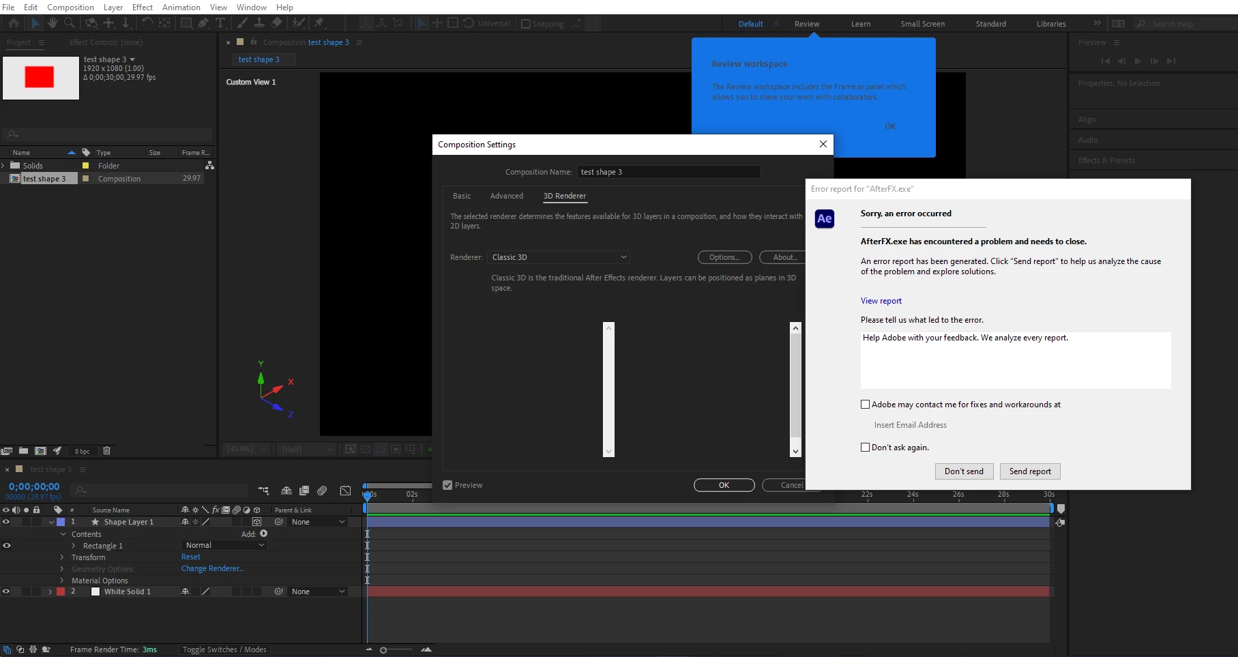Click the Interpret Footage icon in Project panel
The width and height of the screenshot is (1238, 657).
pyautogui.click(x=7, y=451)
